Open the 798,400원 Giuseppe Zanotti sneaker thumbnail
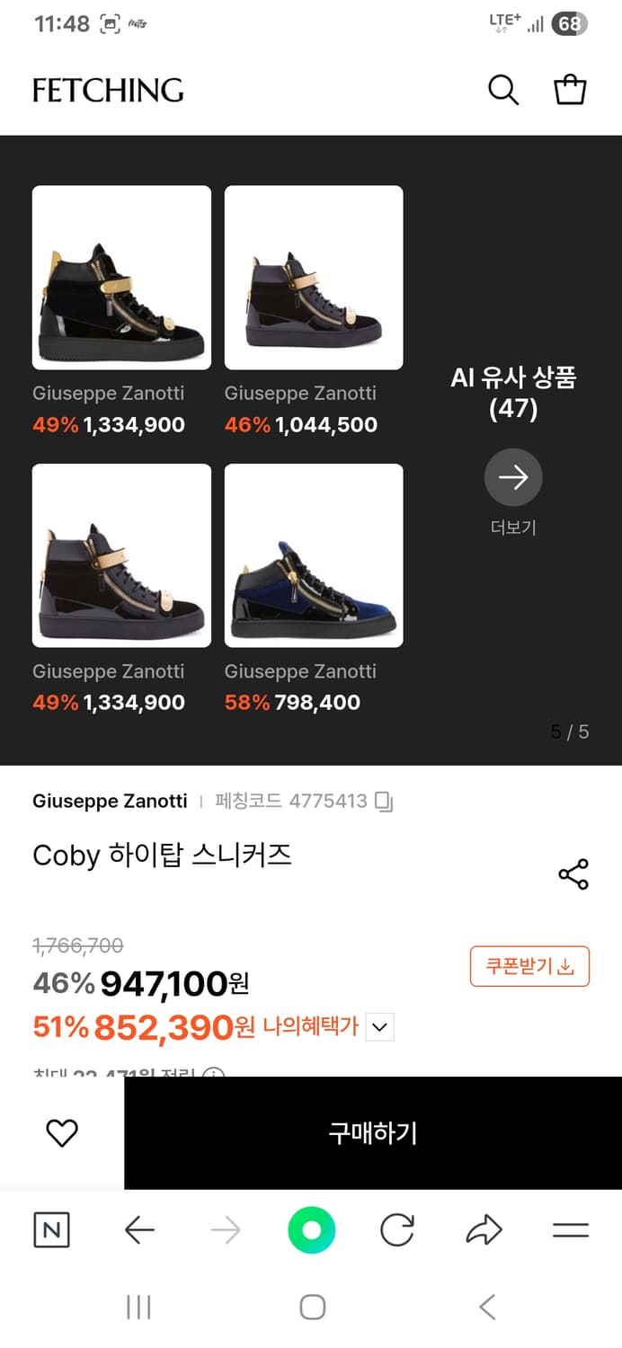The height and width of the screenshot is (1348, 622). [313, 555]
